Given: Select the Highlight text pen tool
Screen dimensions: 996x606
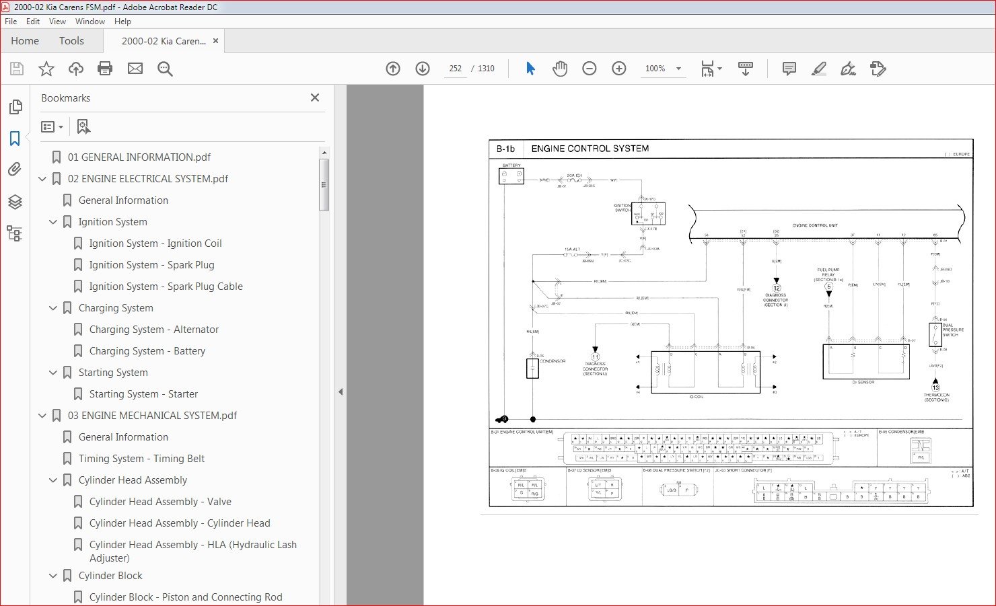Looking at the screenshot, I should coord(819,69).
